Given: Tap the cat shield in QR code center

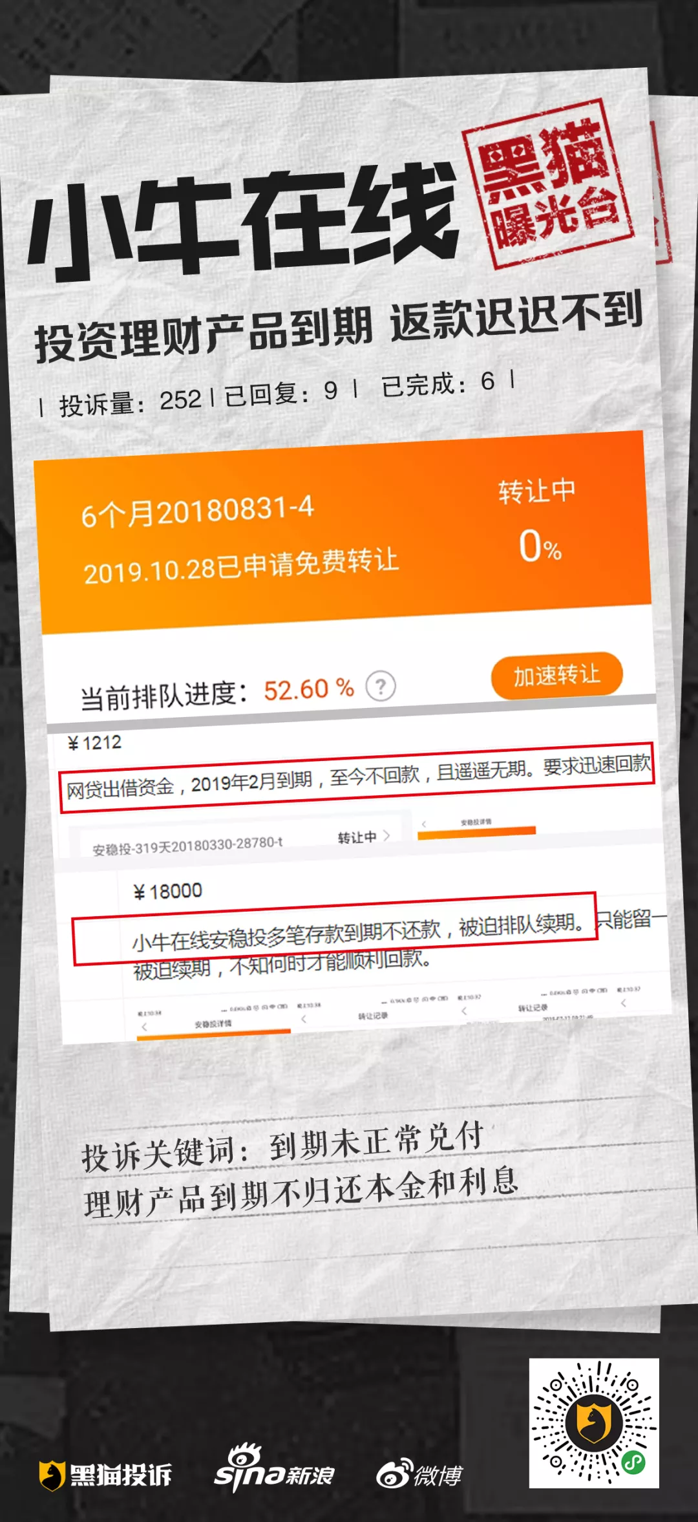Looking at the screenshot, I should tap(594, 1422).
